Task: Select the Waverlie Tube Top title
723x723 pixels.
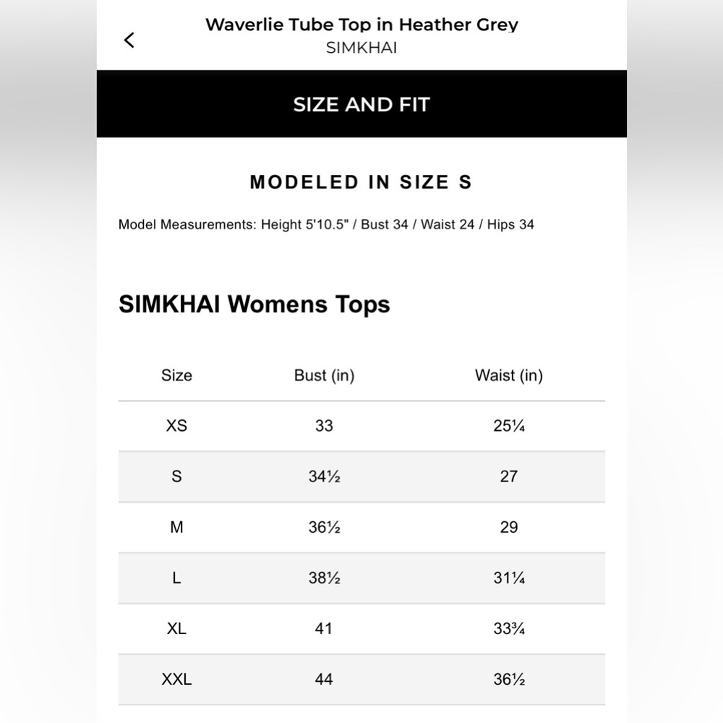Action: 361,25
